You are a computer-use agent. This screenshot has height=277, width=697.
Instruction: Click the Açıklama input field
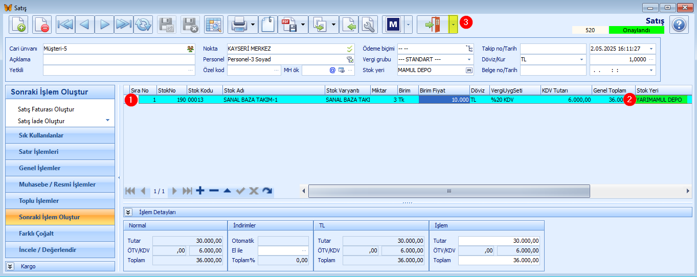pyautogui.click(x=119, y=59)
